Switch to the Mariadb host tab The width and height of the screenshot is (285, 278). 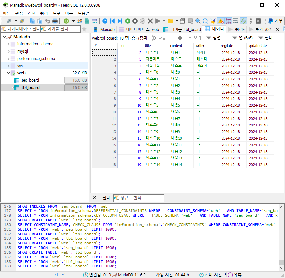104,29
